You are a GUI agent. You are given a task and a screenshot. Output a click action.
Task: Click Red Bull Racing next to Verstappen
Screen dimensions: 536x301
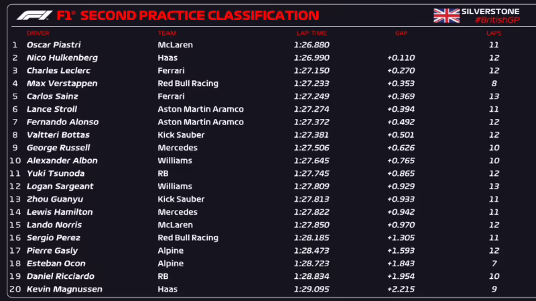(x=188, y=84)
